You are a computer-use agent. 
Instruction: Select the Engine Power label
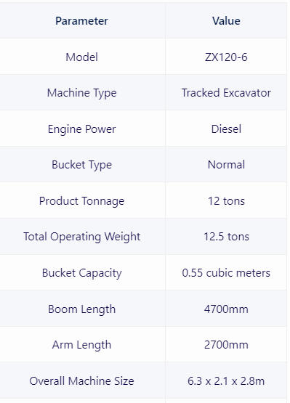[x=81, y=129]
